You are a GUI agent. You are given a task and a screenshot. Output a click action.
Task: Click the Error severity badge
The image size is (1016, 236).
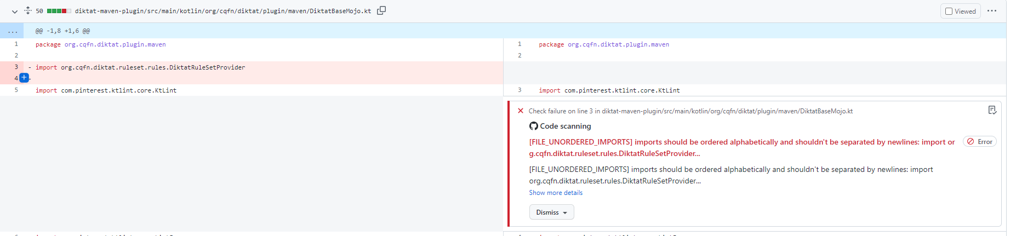[979, 142]
